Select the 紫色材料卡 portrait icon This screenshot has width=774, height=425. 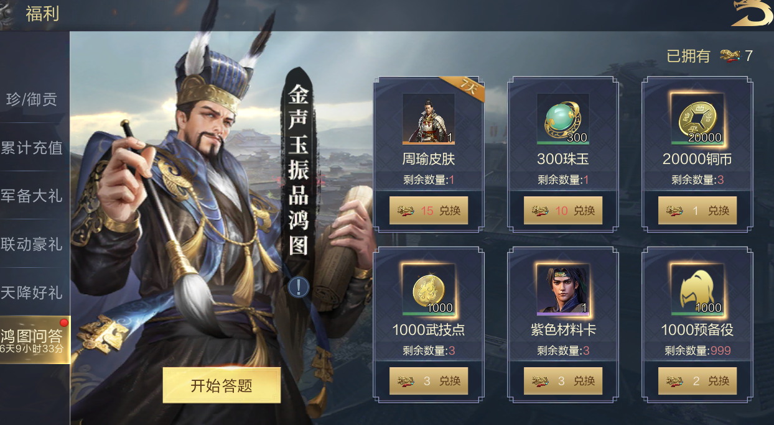(x=563, y=290)
